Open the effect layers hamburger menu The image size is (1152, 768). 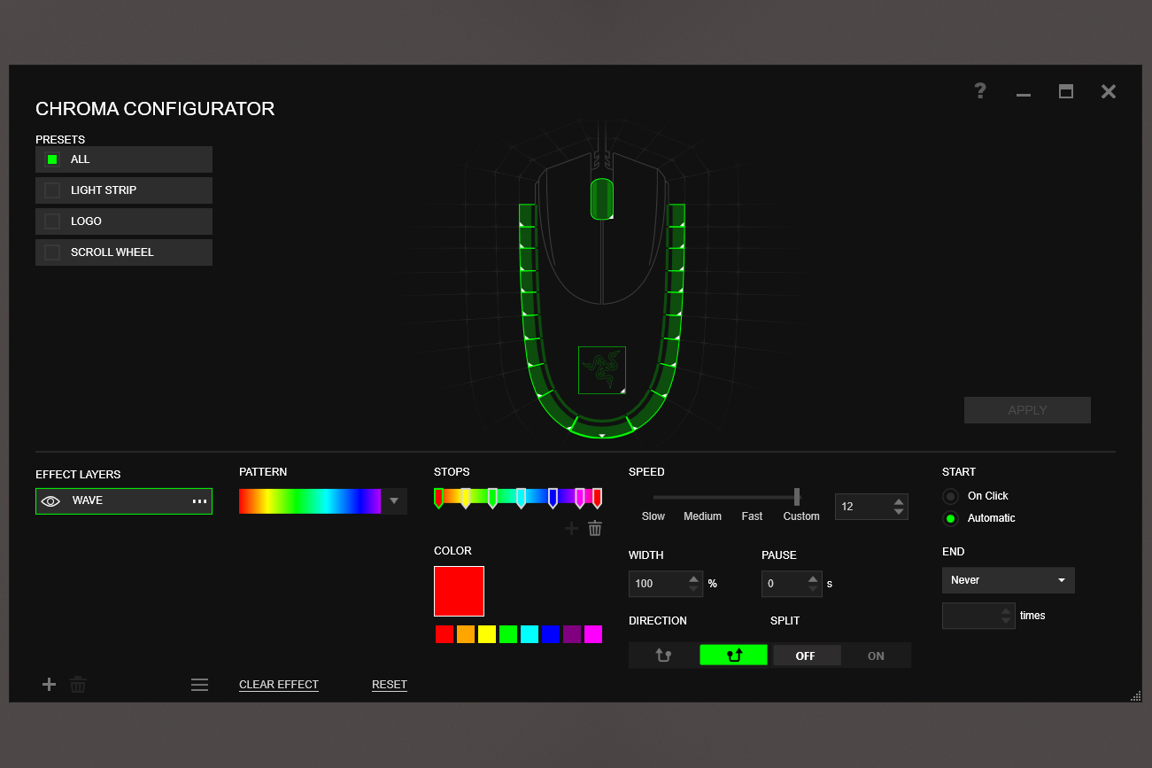200,684
